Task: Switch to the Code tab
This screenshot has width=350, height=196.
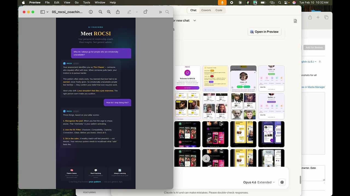Action: (219, 10)
